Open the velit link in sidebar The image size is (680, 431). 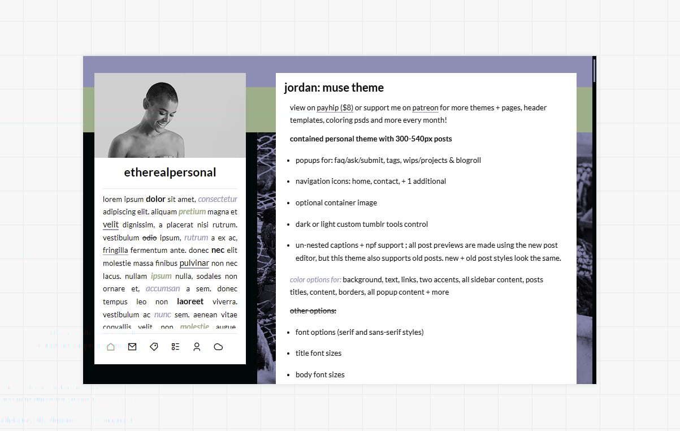click(x=111, y=225)
